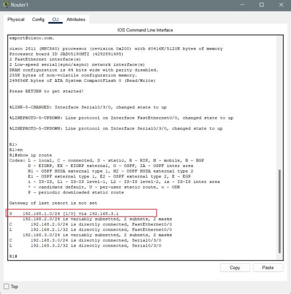Click the '249856K bytes of ATA System CompactFlash' line
Screen dimensions: 291x294
point(83,81)
